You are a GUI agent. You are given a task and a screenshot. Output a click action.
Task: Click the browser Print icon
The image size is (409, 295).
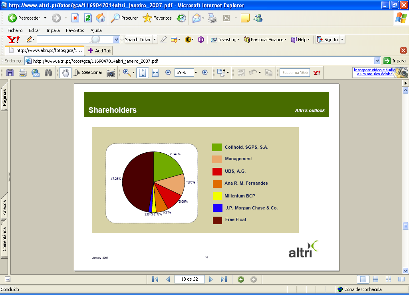click(x=212, y=18)
